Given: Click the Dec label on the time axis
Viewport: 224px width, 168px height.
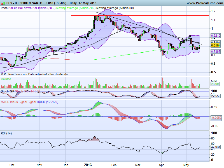Looking at the screenshot, I should pos(65,165).
